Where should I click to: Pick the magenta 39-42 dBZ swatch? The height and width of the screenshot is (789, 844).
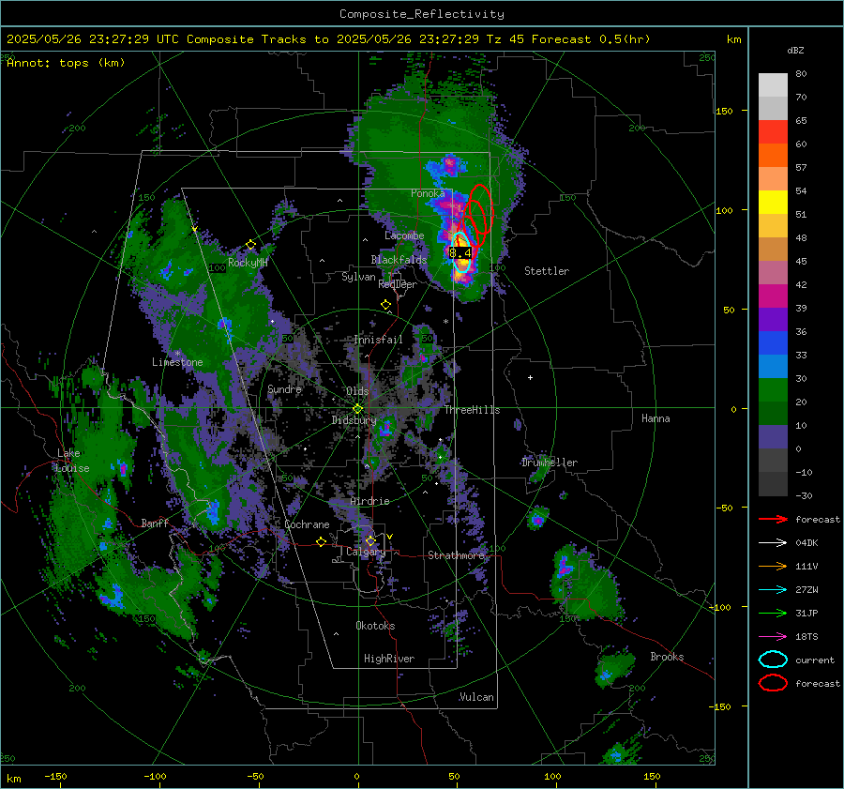pyautogui.click(x=773, y=296)
